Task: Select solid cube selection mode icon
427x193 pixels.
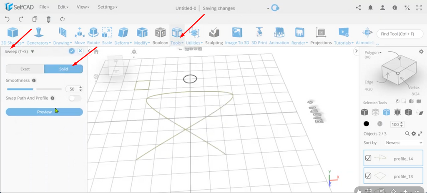Action: 364,112
